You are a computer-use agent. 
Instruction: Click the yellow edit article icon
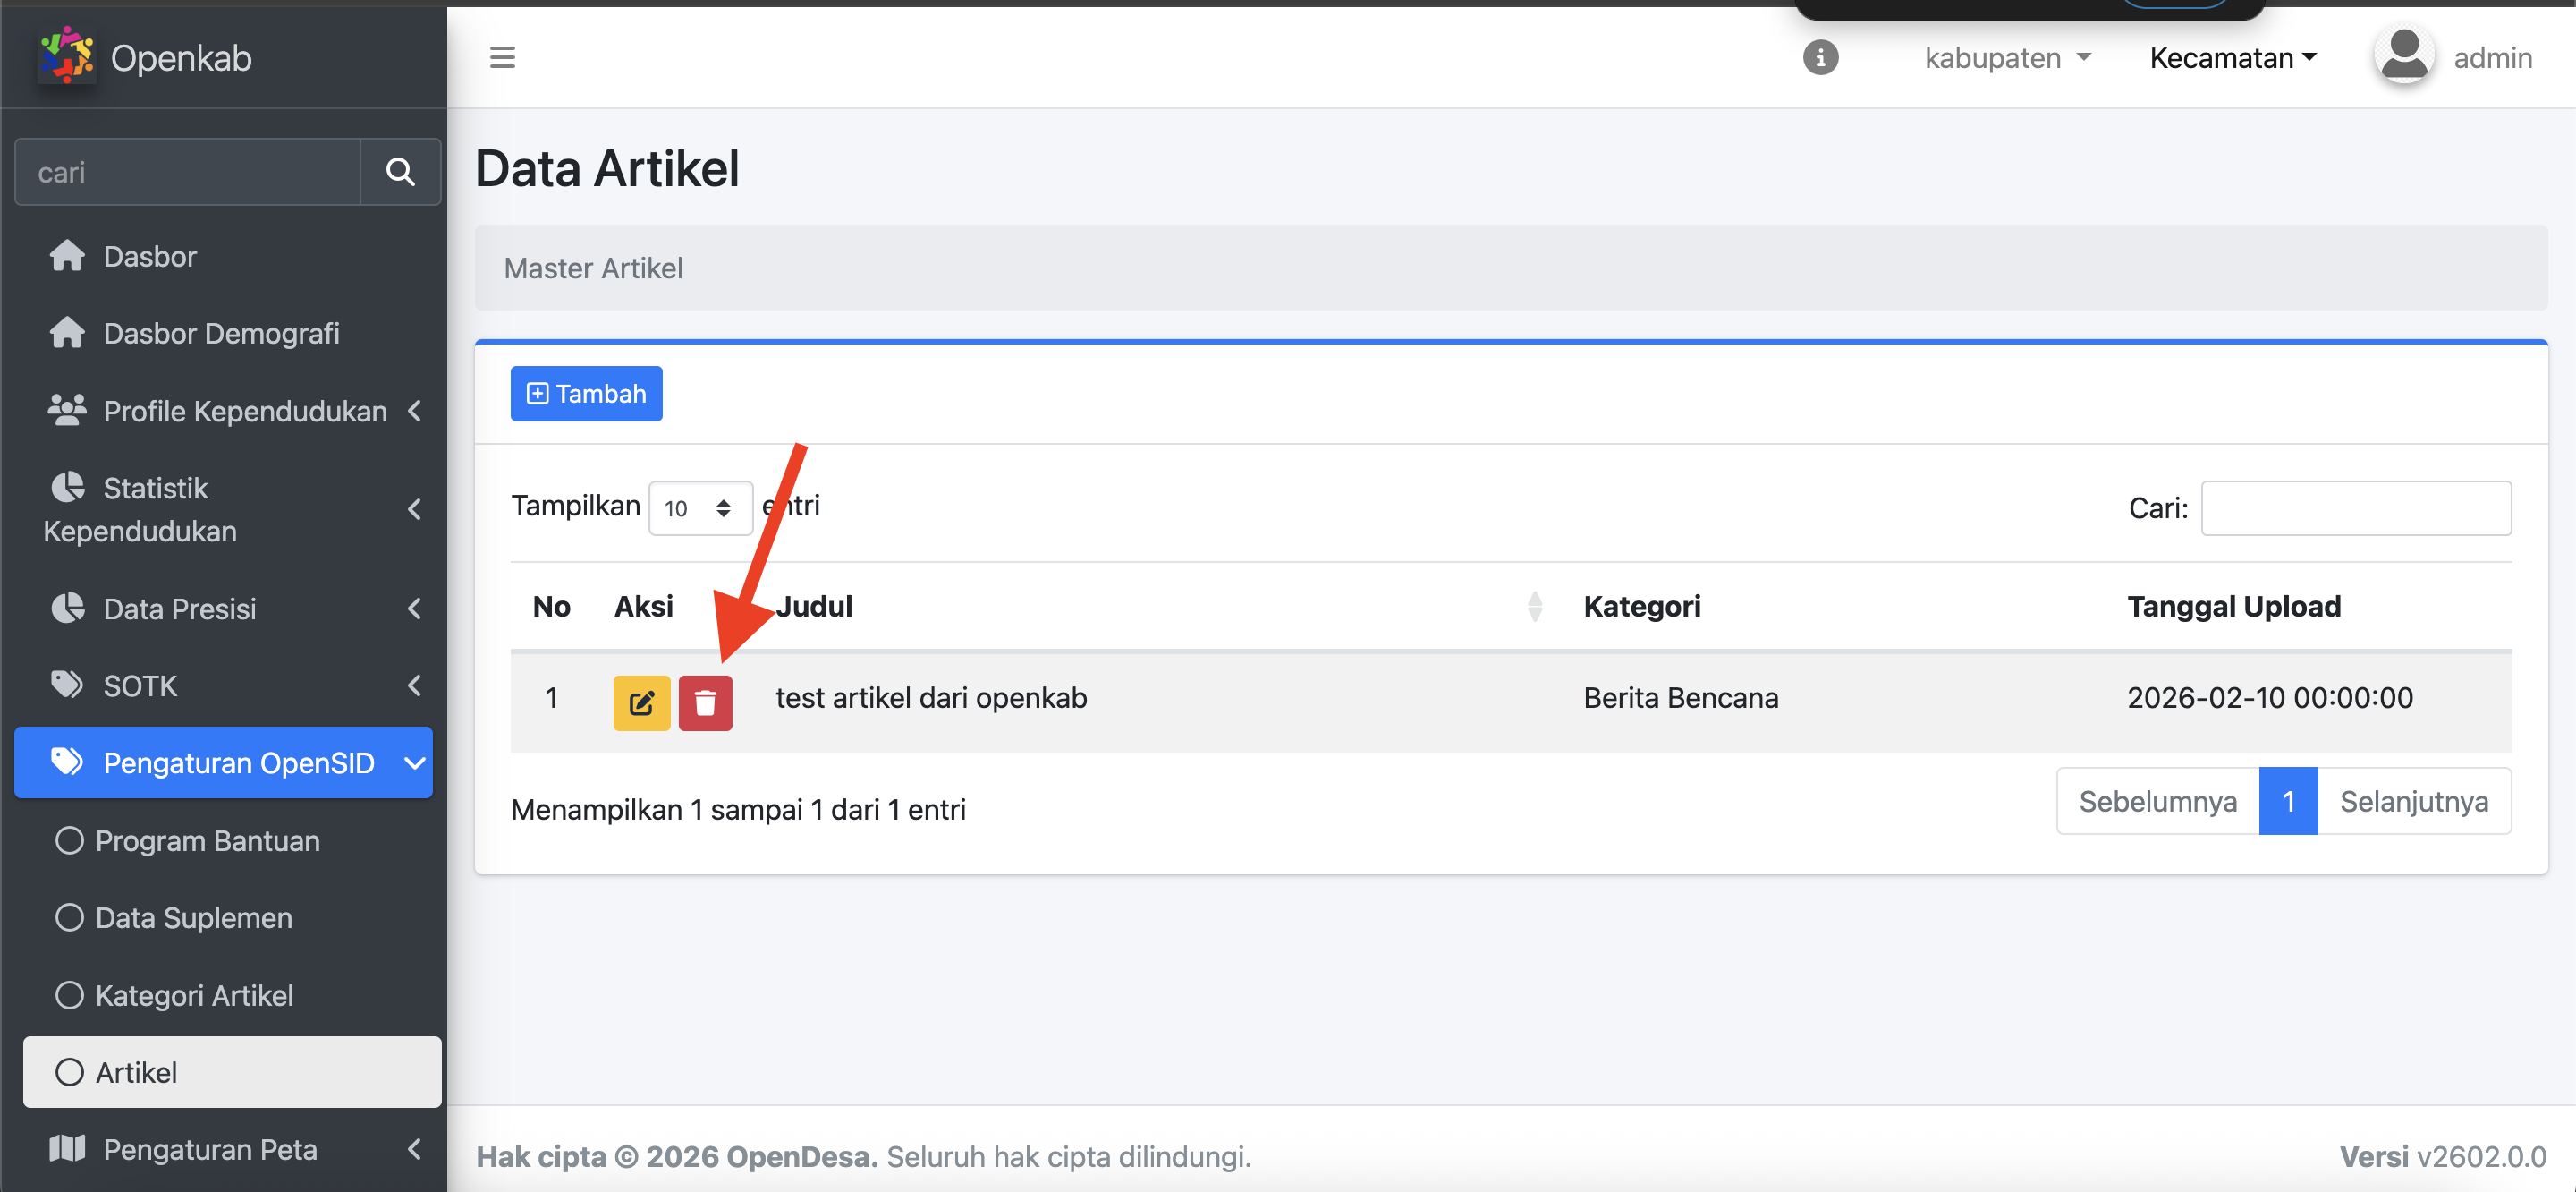pos(641,702)
